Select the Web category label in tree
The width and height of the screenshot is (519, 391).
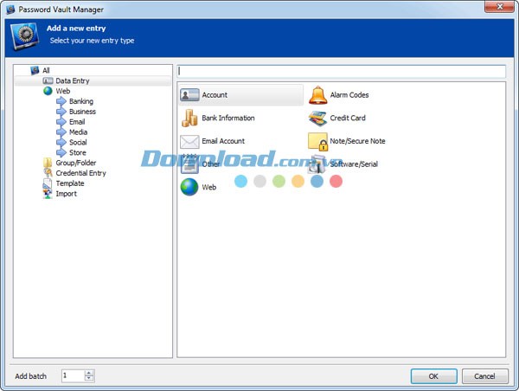[63, 91]
